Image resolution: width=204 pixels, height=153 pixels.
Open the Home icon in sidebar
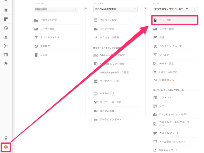pyautogui.click(x=6, y=10)
